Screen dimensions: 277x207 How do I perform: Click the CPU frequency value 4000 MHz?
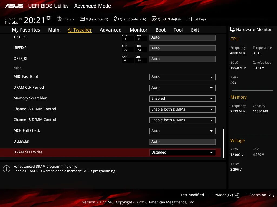(x=238, y=53)
